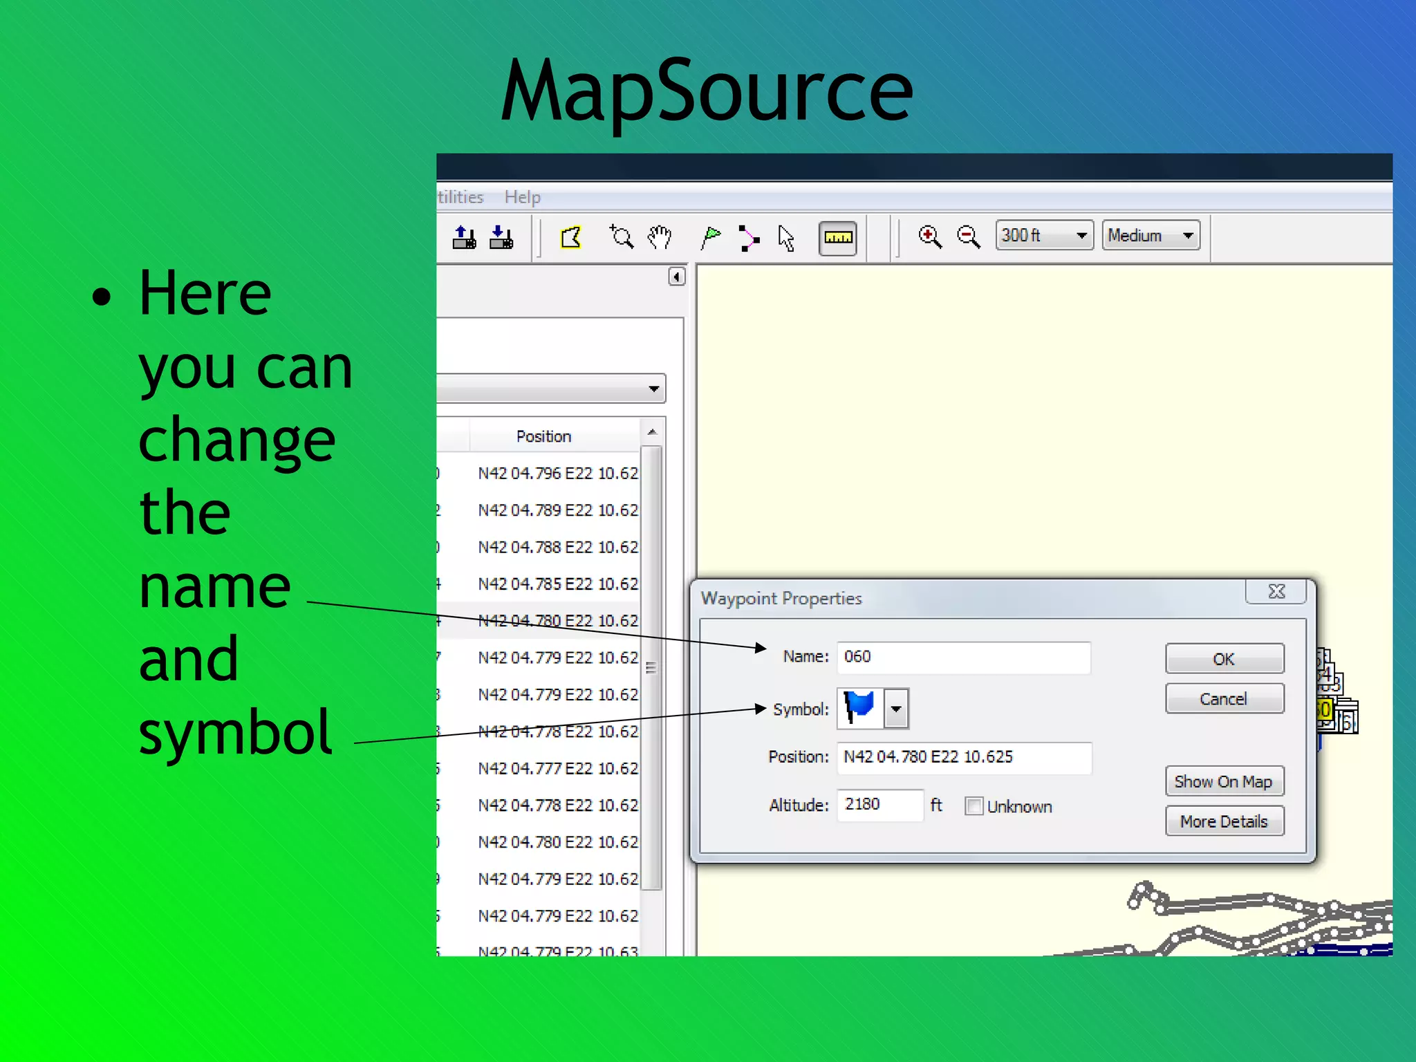Click the OK button
This screenshot has width=1416, height=1062.
(1224, 659)
